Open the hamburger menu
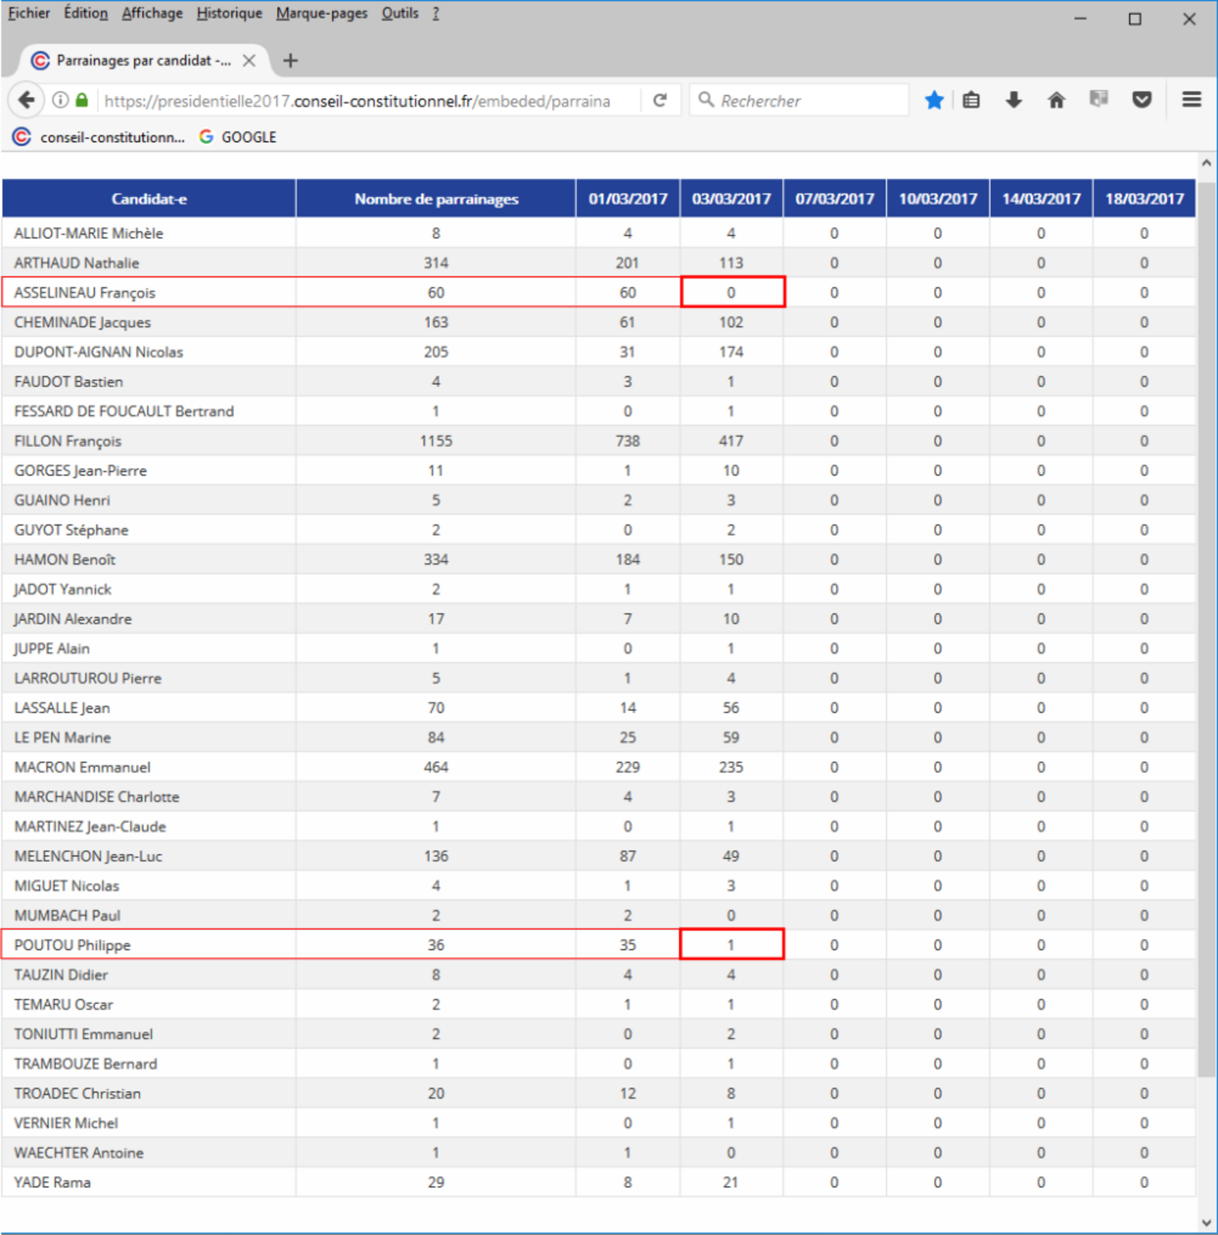 click(1191, 100)
